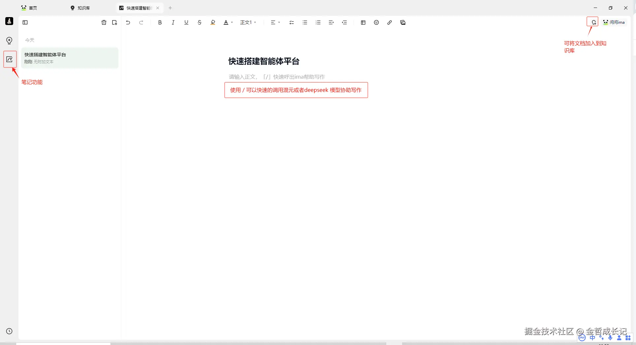636x345 pixels.
Task: Toggle the note list sidebar panel
Action: (x=25, y=22)
